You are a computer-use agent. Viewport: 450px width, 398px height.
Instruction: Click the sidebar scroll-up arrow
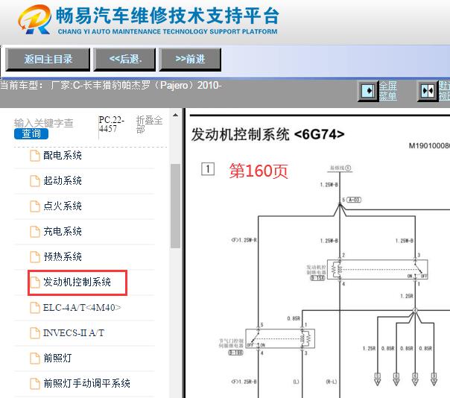(175, 115)
